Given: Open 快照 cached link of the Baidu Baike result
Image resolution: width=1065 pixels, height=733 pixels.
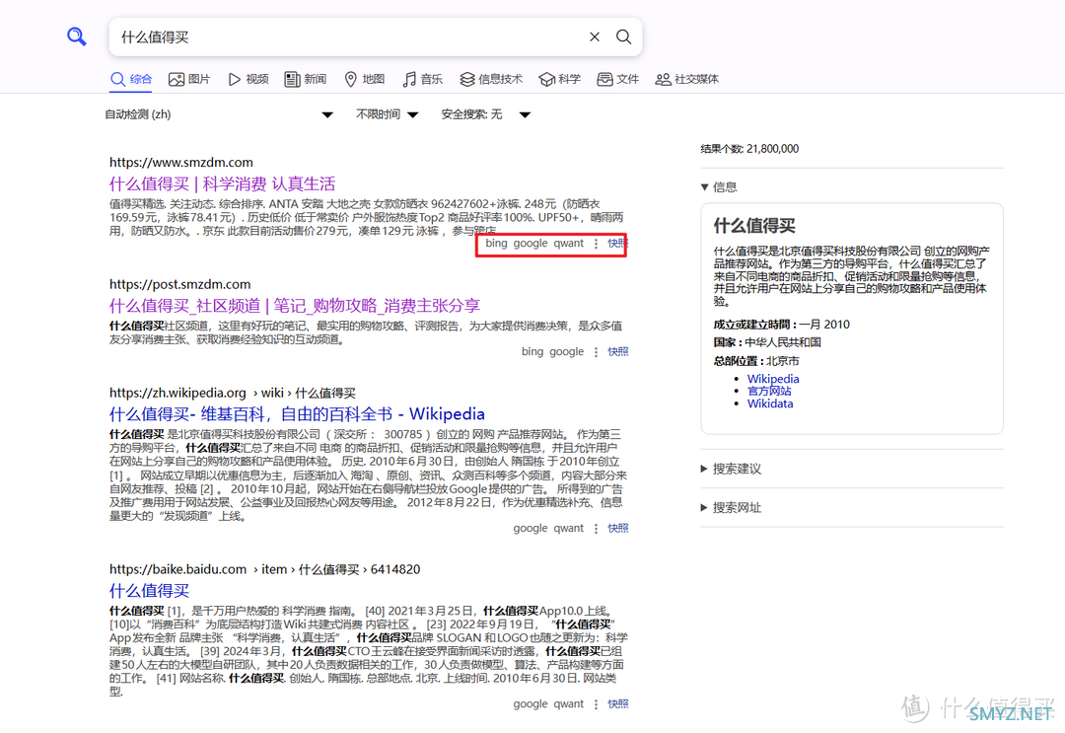Looking at the screenshot, I should 618,704.
